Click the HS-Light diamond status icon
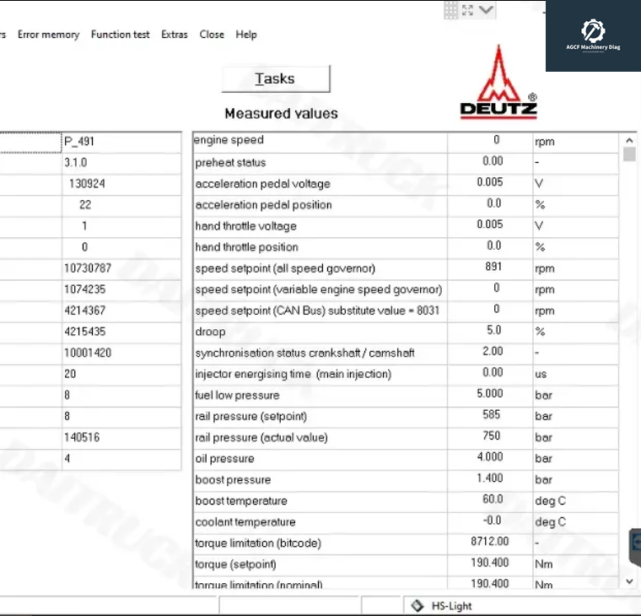 click(417, 606)
